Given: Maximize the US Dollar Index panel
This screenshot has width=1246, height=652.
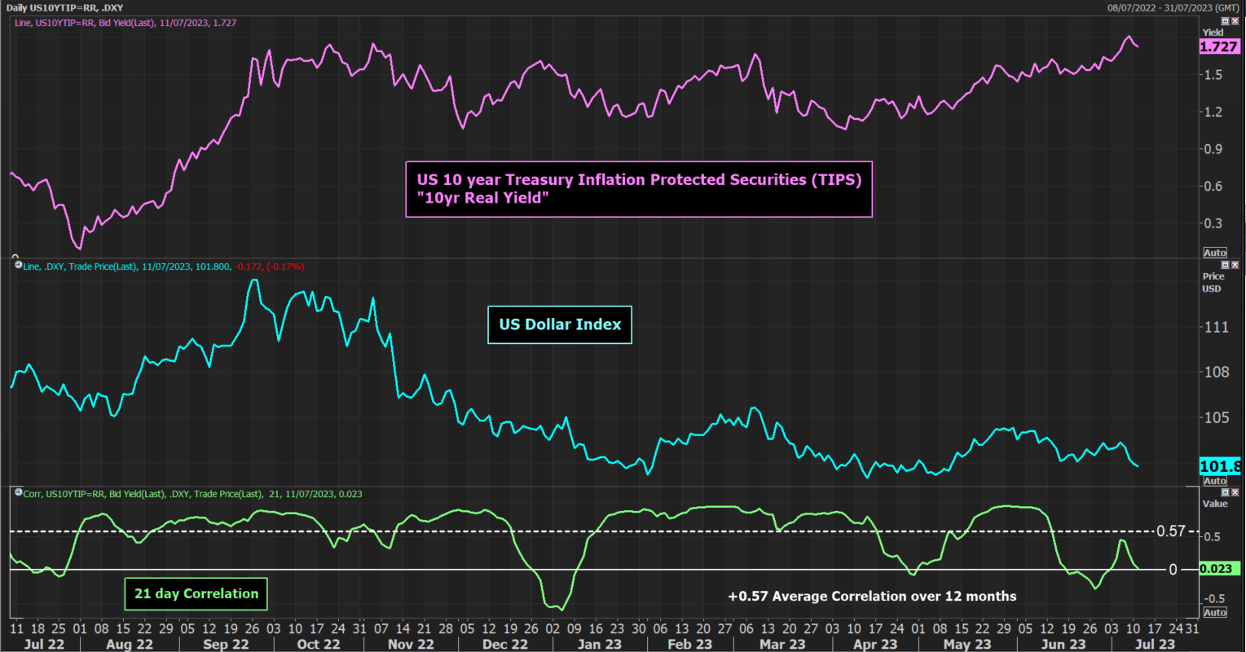Looking at the screenshot, I should pyautogui.click(x=1225, y=265).
